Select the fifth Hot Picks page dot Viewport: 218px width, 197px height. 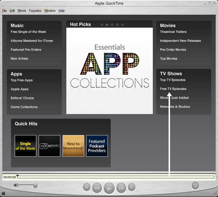[122, 25]
